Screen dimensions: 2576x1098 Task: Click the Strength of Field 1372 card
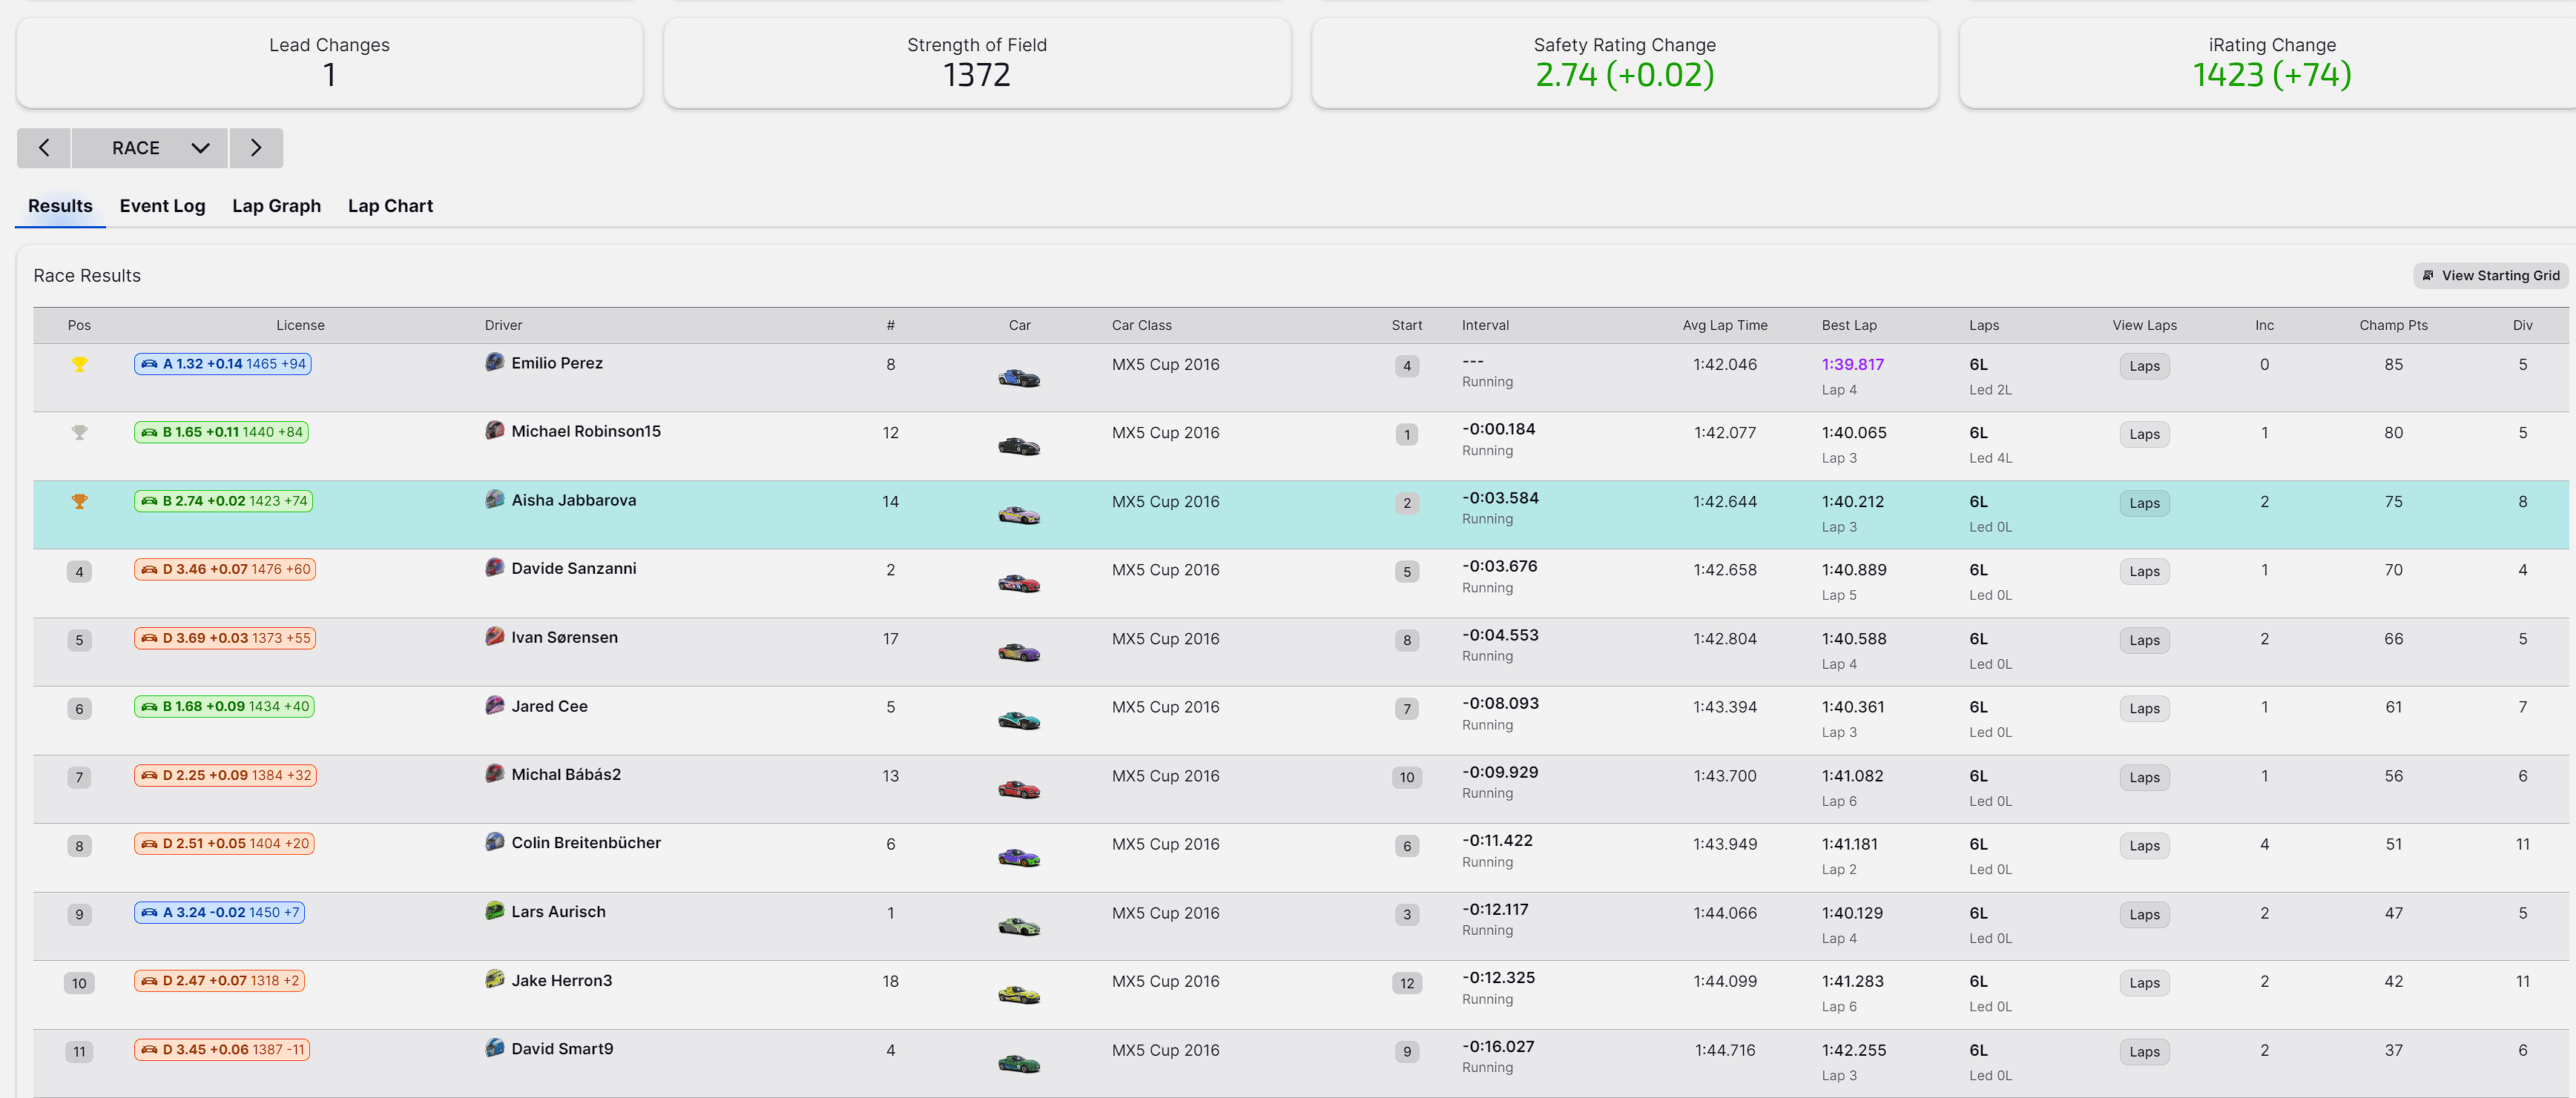(977, 62)
